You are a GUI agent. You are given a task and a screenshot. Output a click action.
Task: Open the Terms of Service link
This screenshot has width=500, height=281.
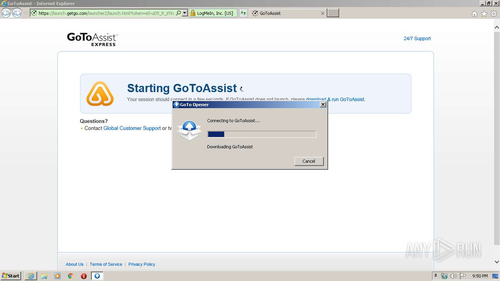[x=106, y=264]
